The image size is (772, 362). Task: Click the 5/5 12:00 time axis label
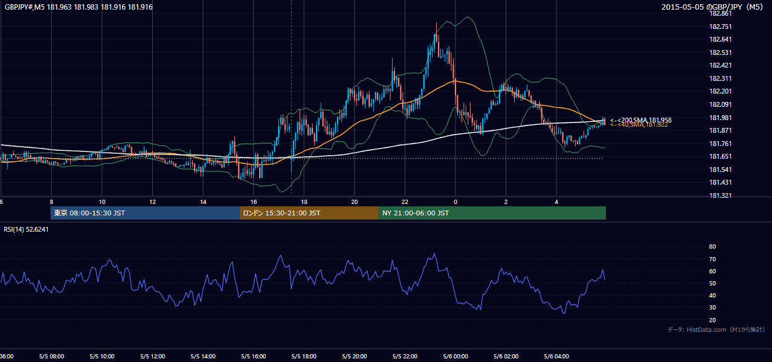[152, 357]
